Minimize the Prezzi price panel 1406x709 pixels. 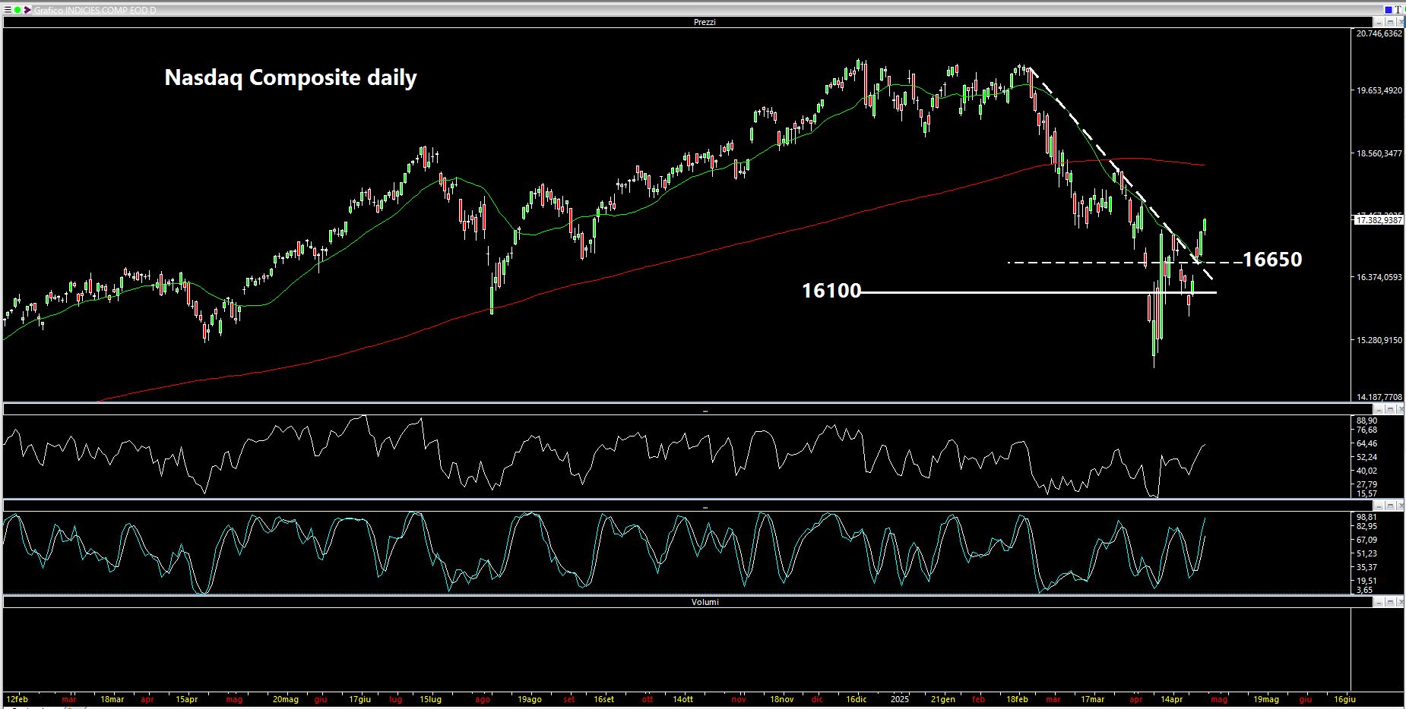(x=1379, y=23)
